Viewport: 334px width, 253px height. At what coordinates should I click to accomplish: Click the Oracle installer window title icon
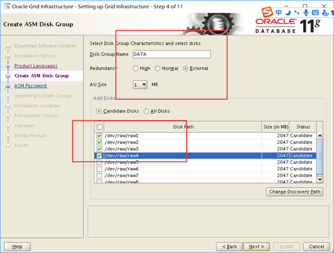click(x=7, y=6)
